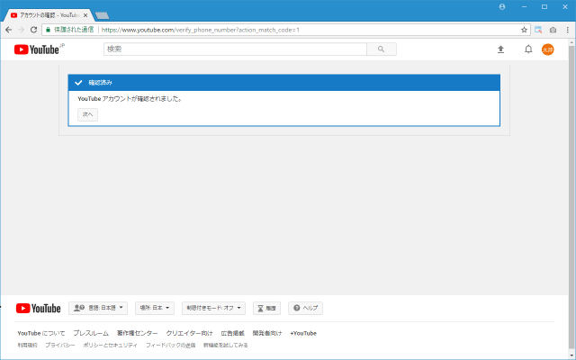Go back to the previous page
This screenshot has width=576, height=360.
8,30
